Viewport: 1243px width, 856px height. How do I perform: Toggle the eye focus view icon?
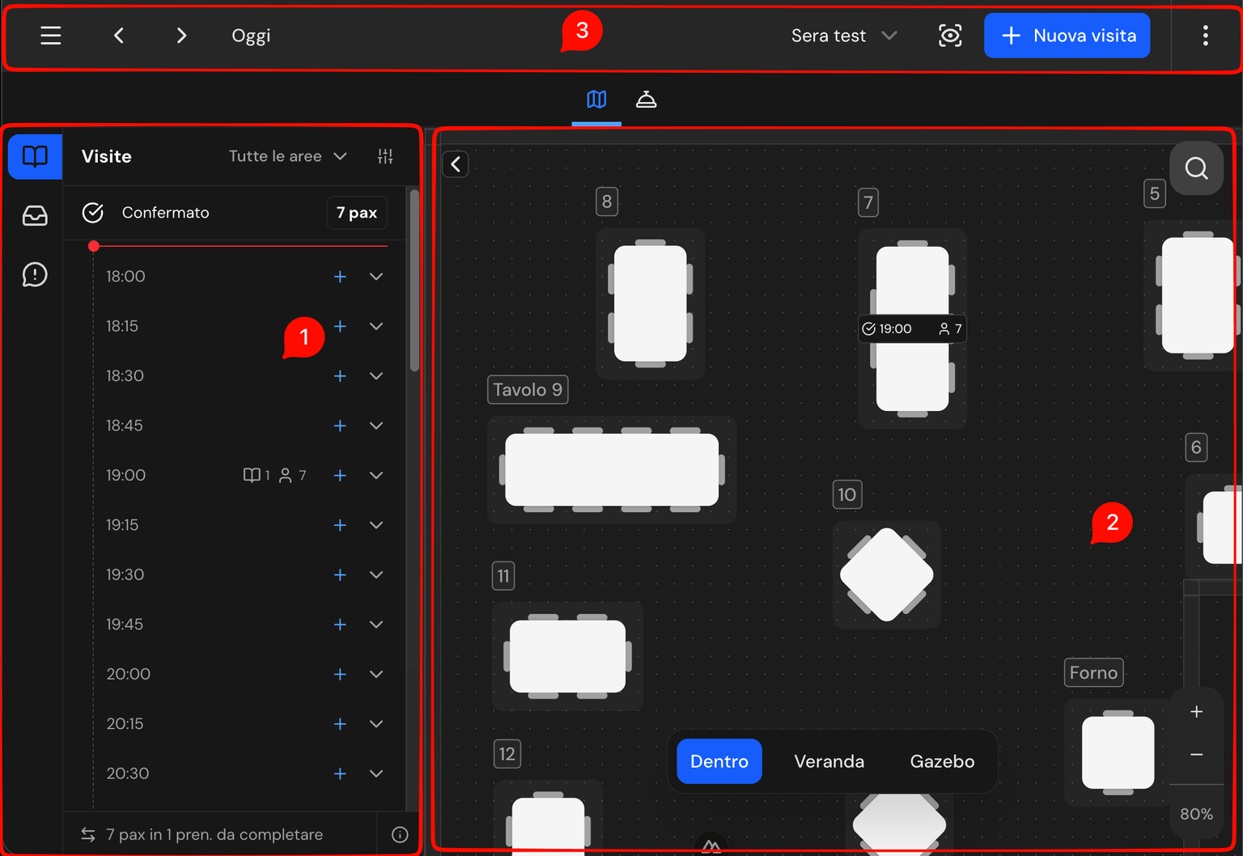point(950,36)
